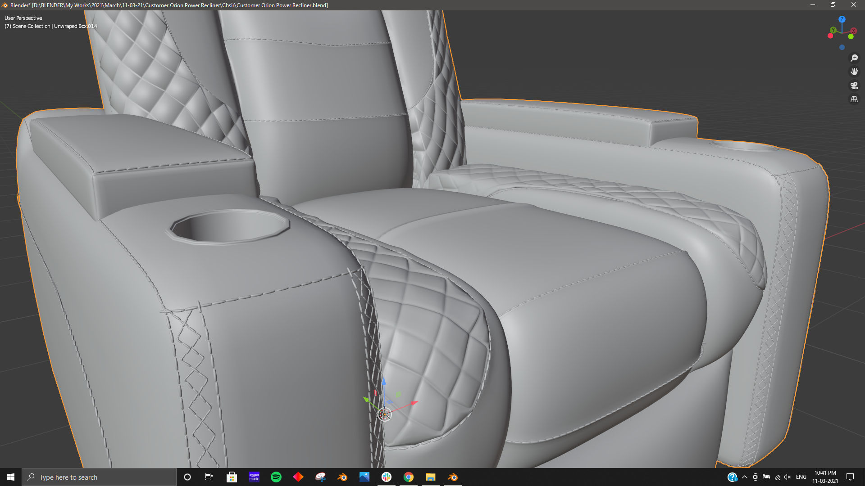Toggle perspective/orthographic grid icon

[x=854, y=99]
